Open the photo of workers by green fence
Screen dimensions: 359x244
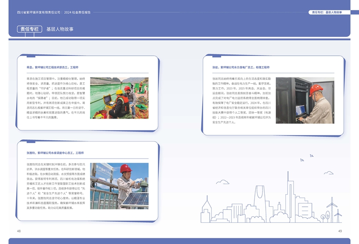coord(119,98)
